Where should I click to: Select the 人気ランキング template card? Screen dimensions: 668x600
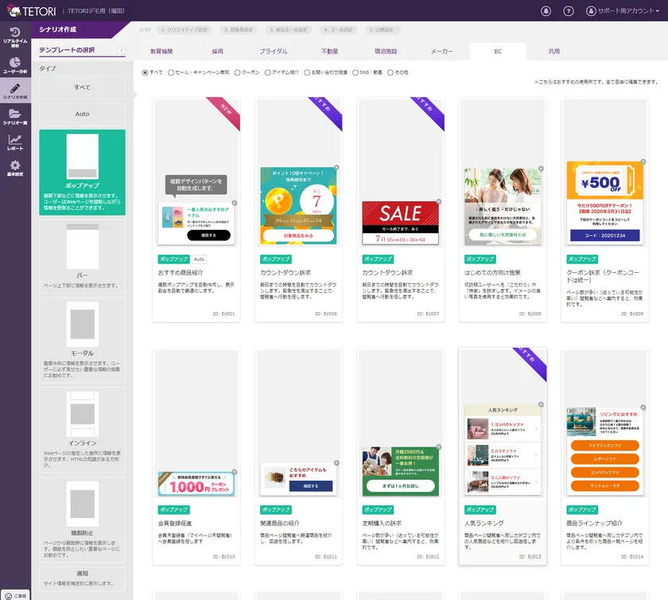(x=503, y=457)
